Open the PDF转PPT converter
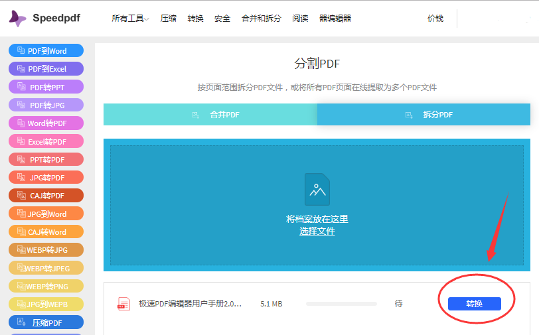 coord(46,87)
